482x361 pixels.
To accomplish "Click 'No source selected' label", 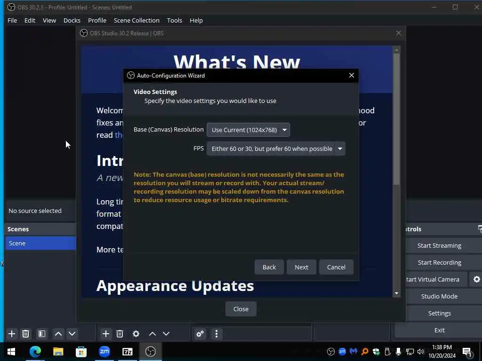I will 35,211.
